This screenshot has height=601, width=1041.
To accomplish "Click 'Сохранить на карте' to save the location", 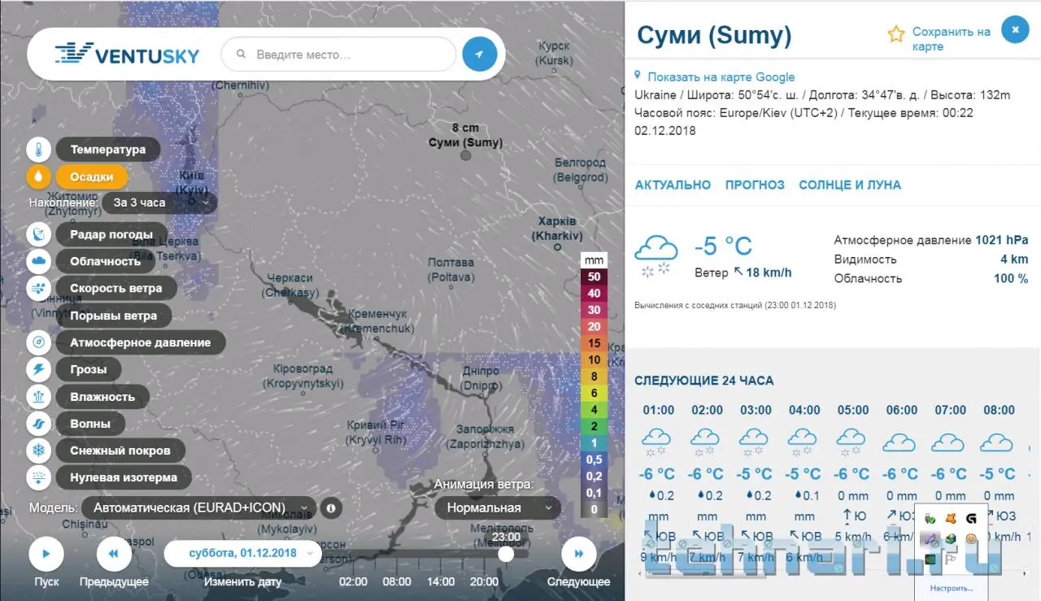I will 951,39.
